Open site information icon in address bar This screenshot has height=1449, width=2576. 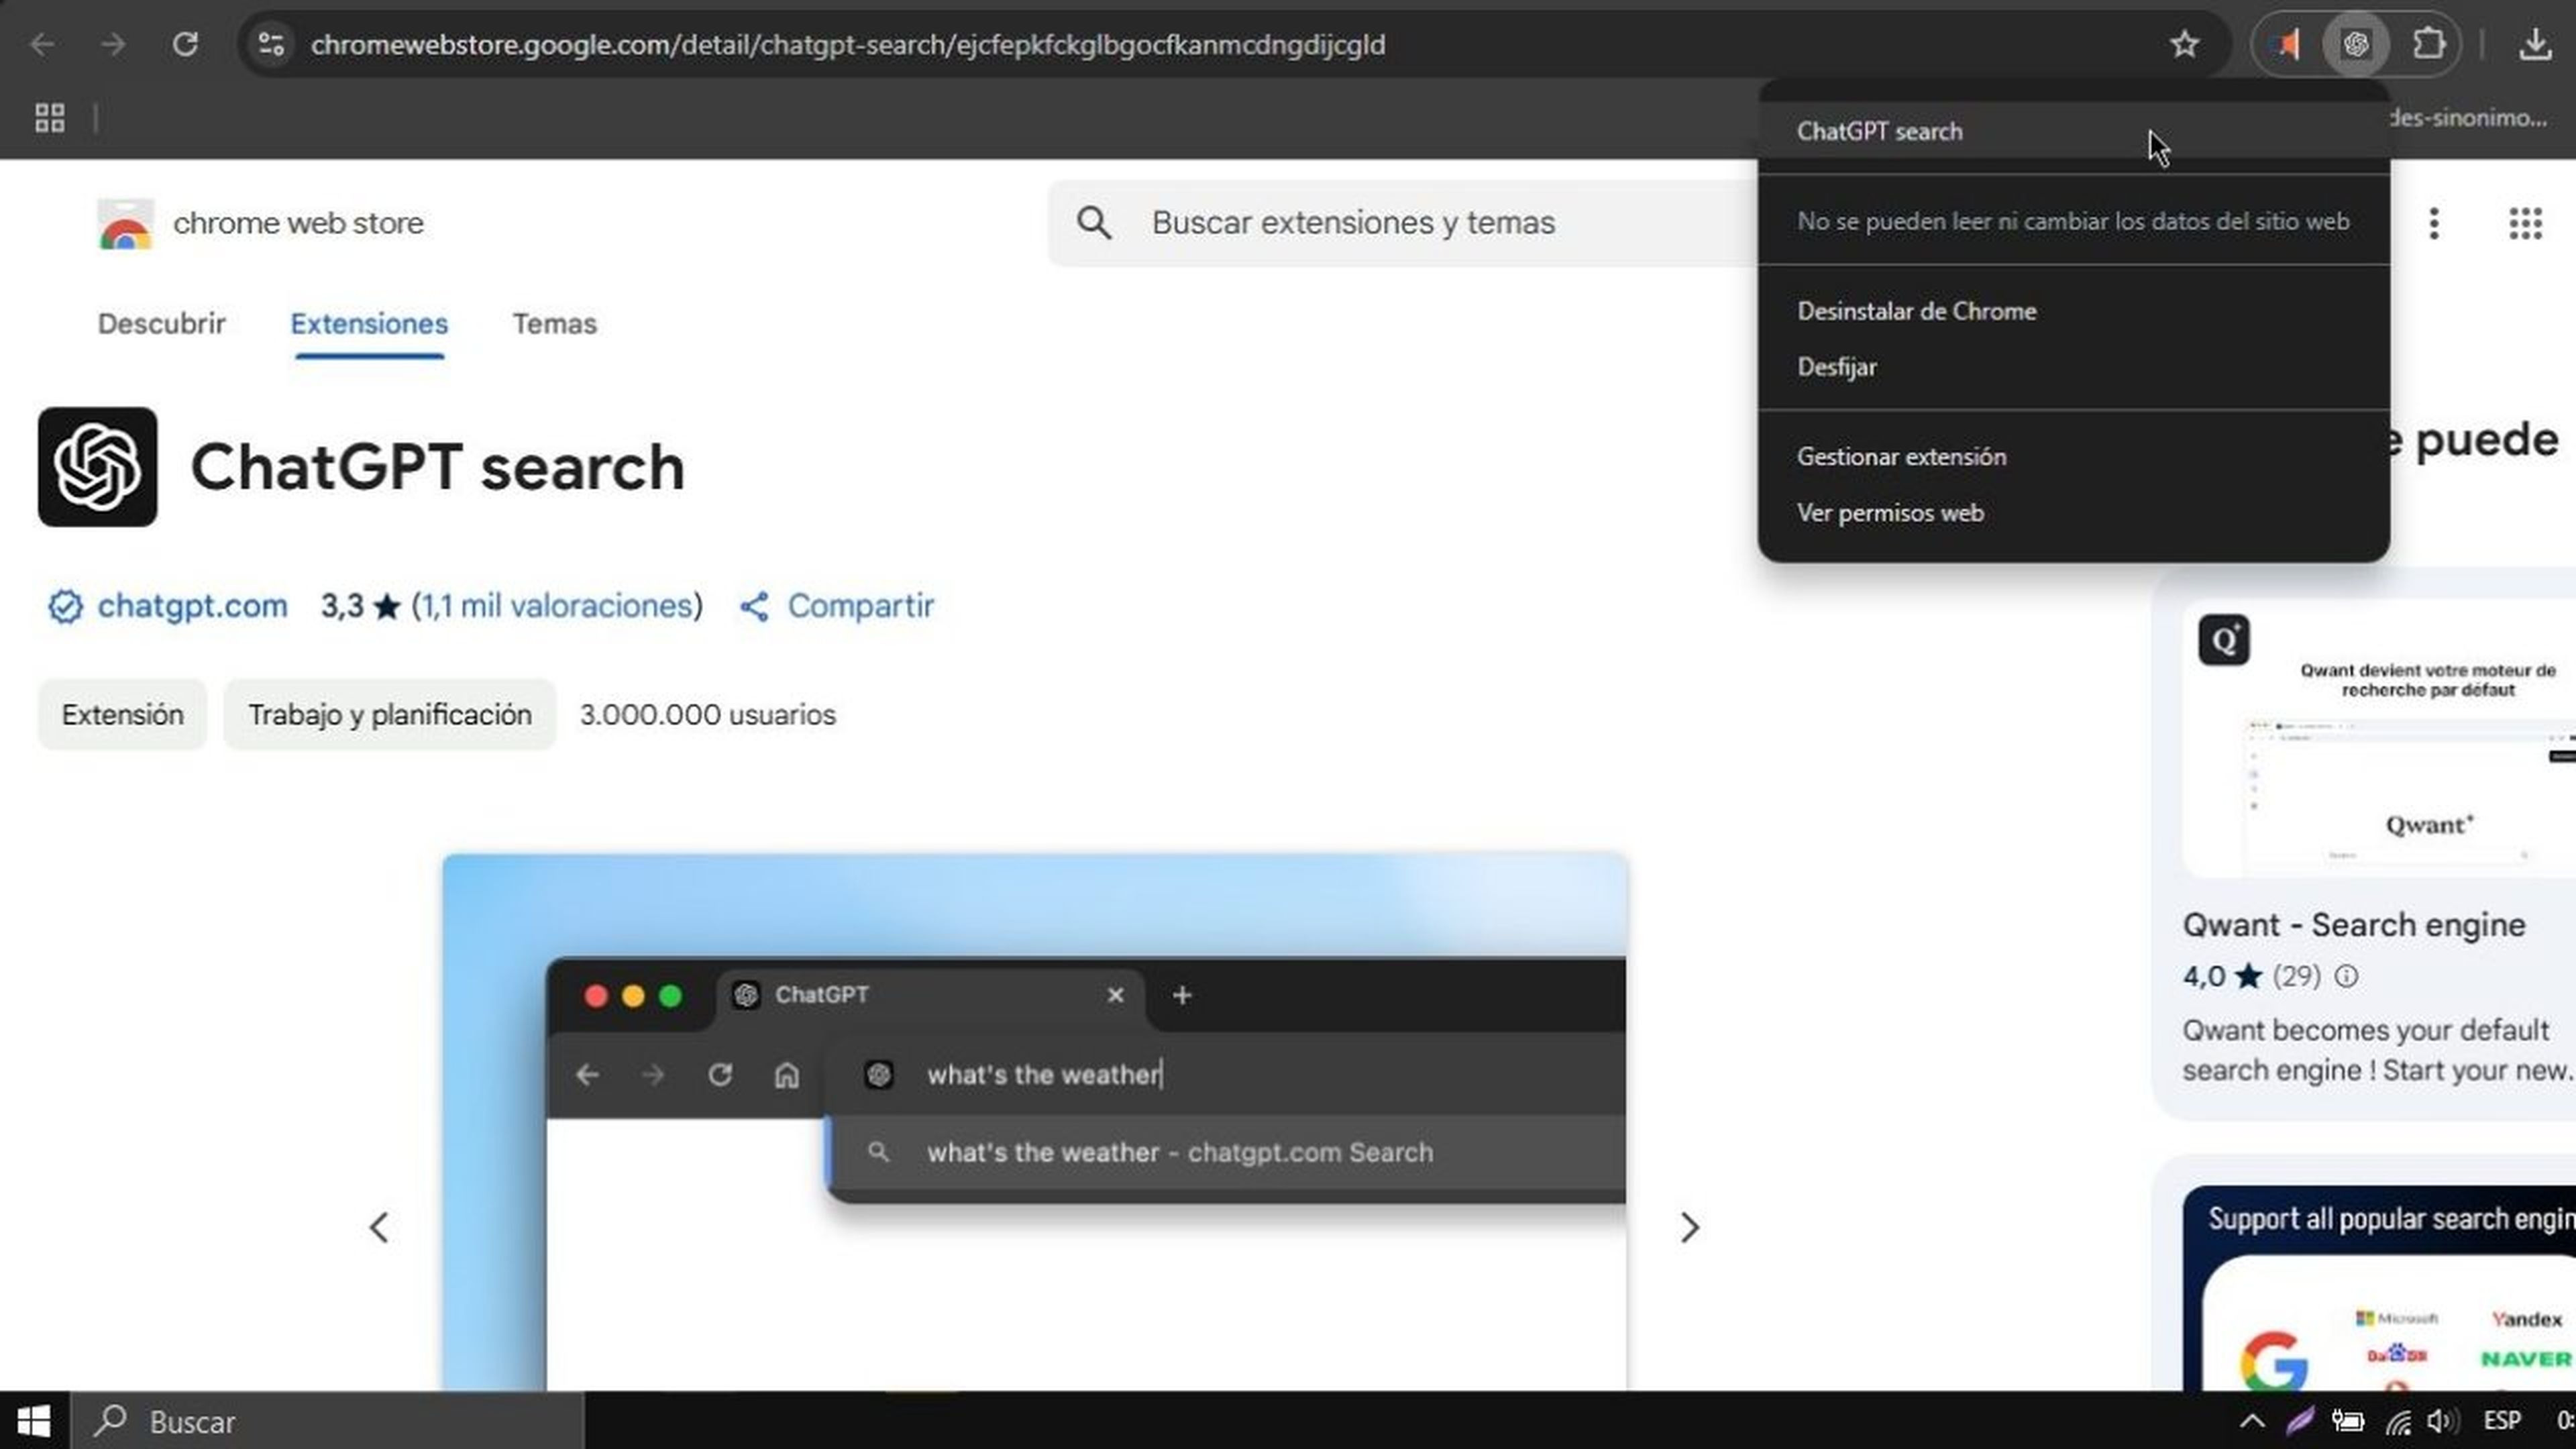click(271, 44)
